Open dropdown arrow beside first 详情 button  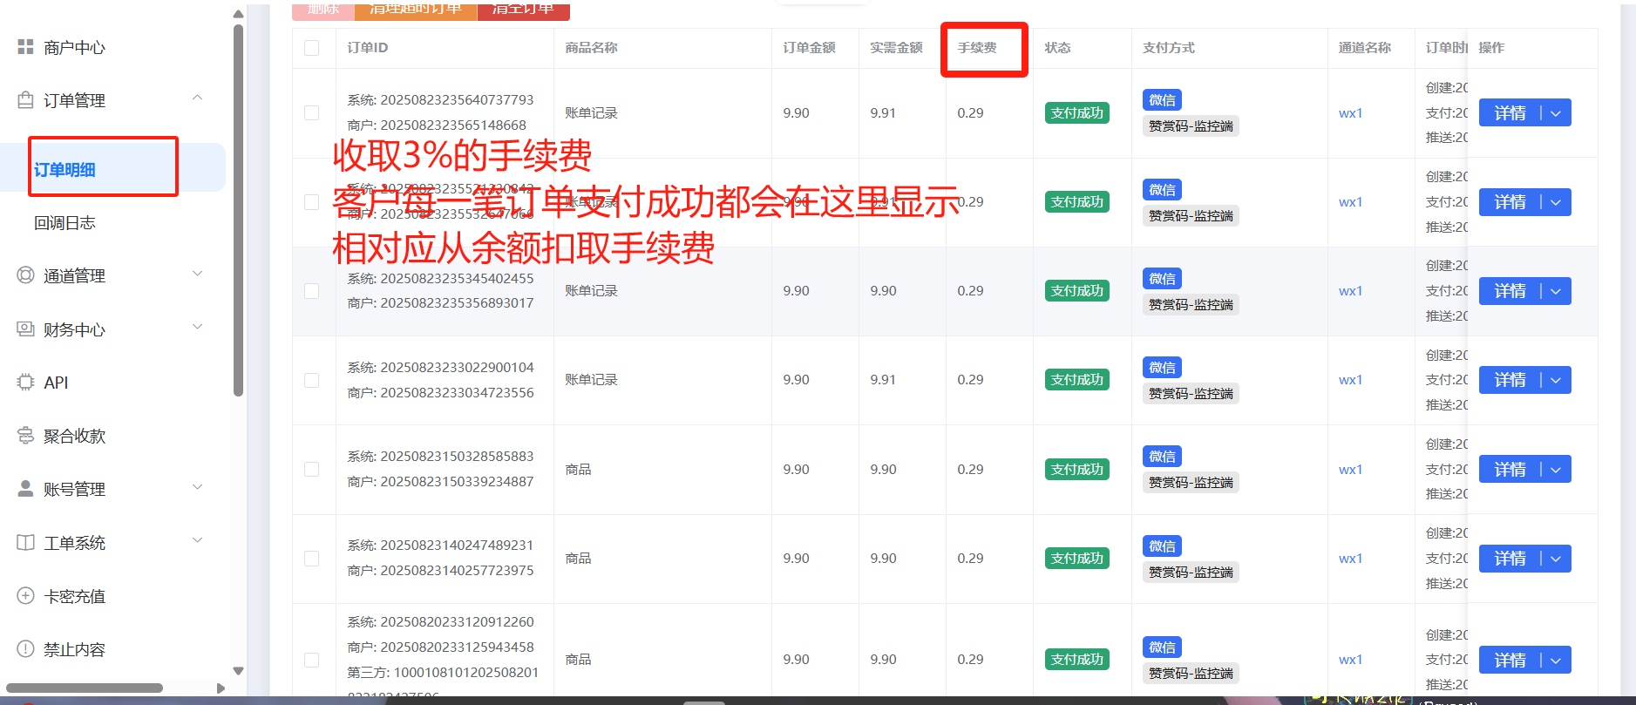click(x=1556, y=113)
